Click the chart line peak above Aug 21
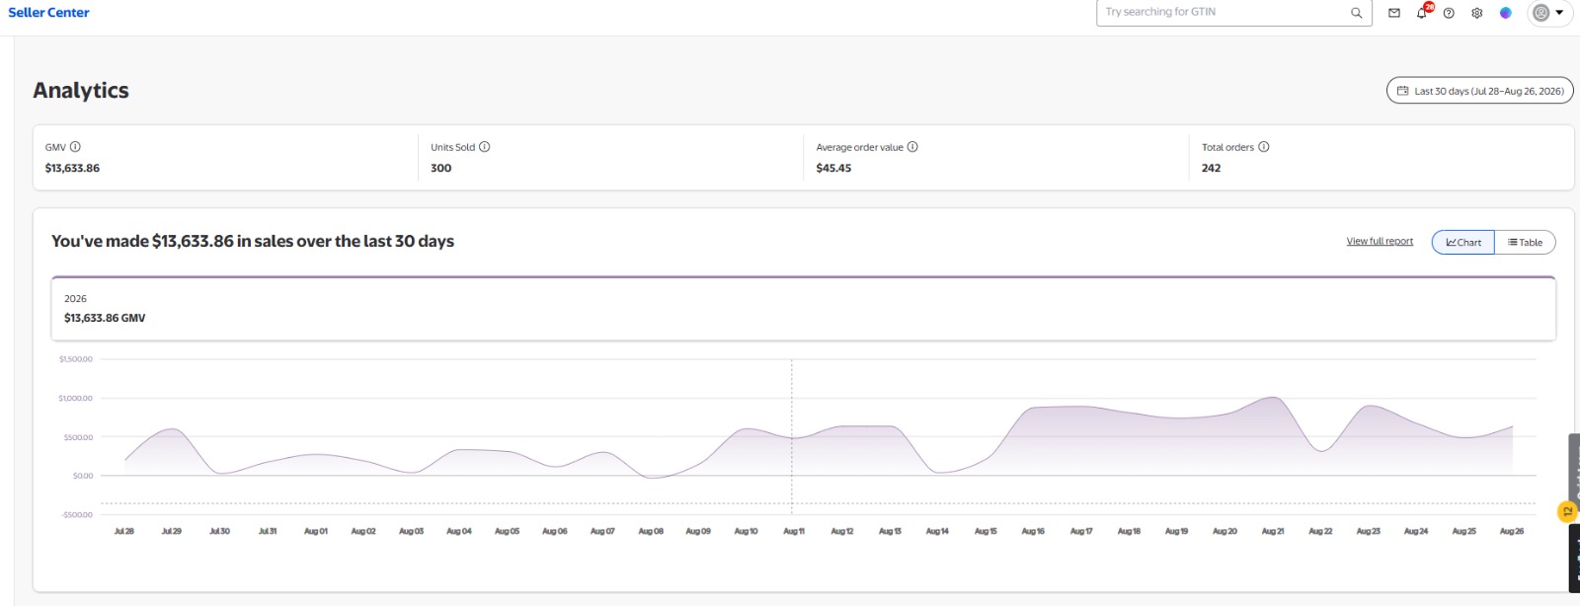This screenshot has width=1580, height=606. click(x=1274, y=398)
